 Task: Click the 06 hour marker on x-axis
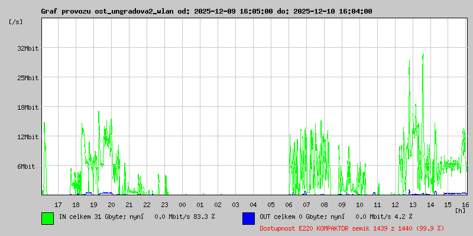pos(289,205)
